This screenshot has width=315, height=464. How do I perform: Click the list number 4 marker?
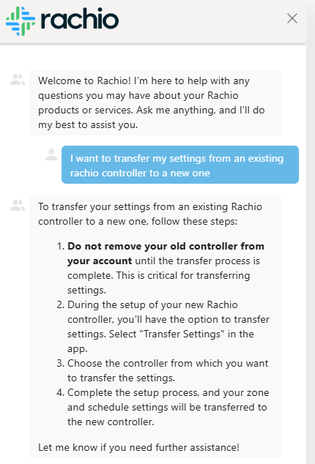61,392
